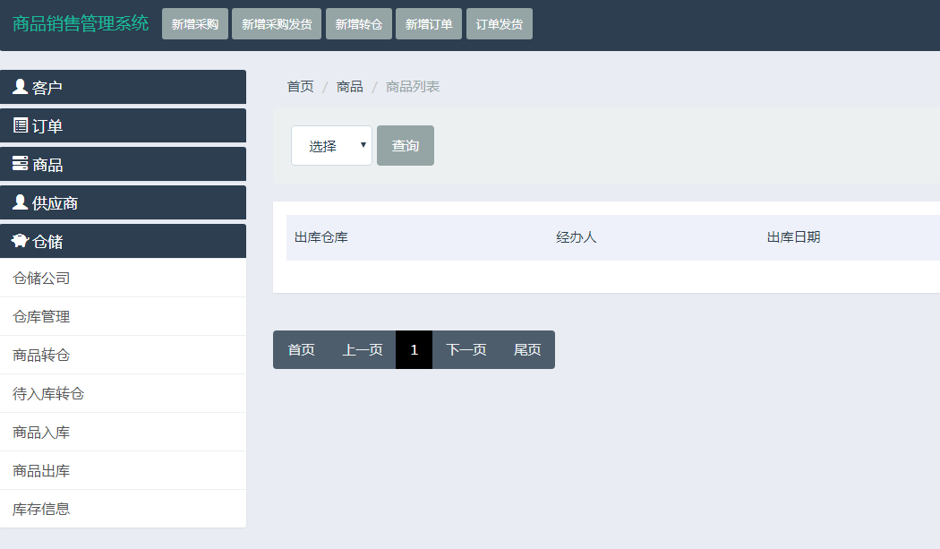Go to 下一页 in the pagination
940x549 pixels.
pos(466,350)
